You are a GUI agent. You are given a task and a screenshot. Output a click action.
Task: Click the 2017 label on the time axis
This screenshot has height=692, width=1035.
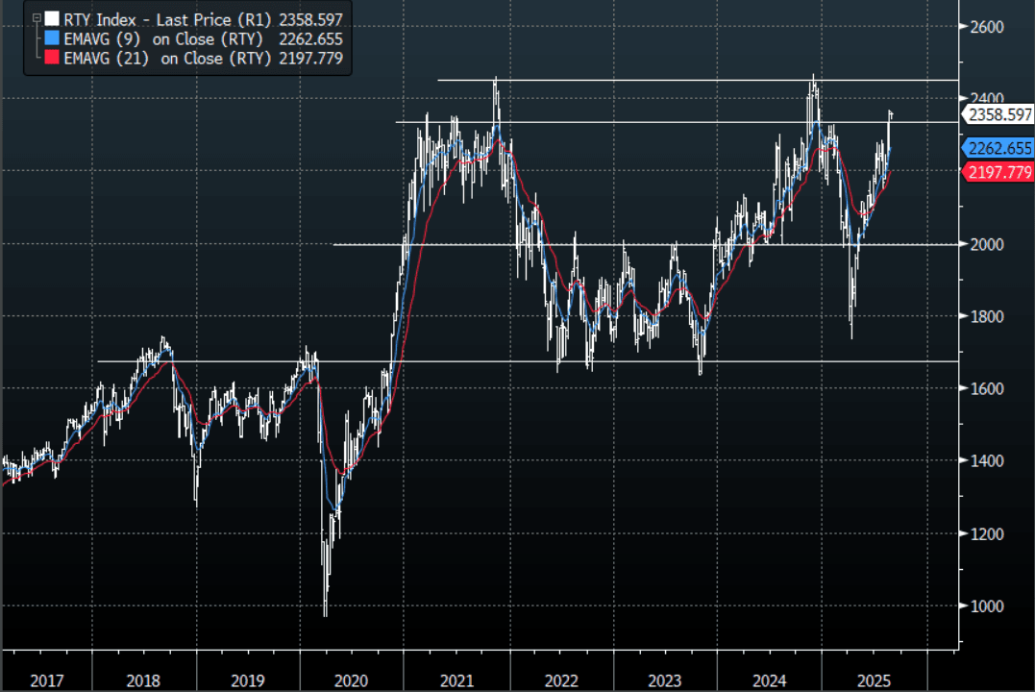point(47,680)
